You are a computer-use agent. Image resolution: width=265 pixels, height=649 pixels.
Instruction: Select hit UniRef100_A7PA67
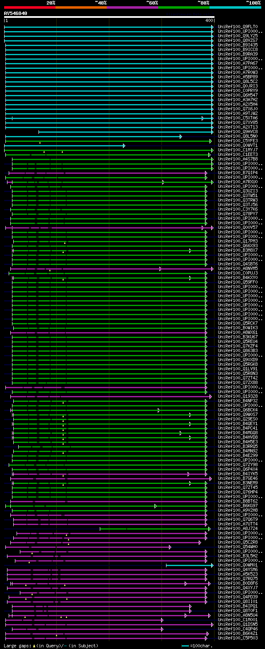[238, 63]
